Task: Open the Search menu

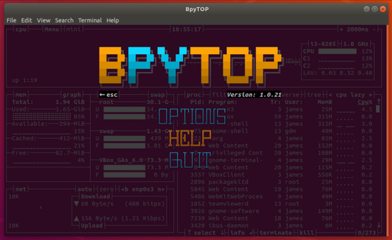Action: 64,20
